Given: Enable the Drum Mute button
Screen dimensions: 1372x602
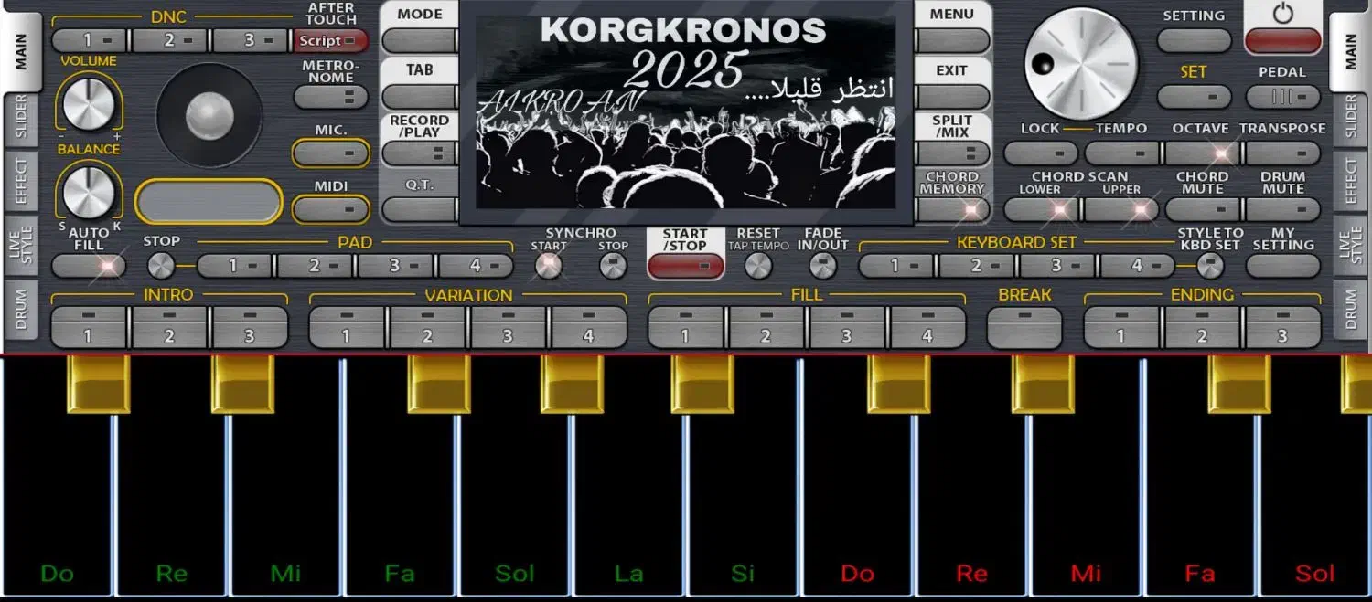Looking at the screenshot, I should coord(1282,209).
